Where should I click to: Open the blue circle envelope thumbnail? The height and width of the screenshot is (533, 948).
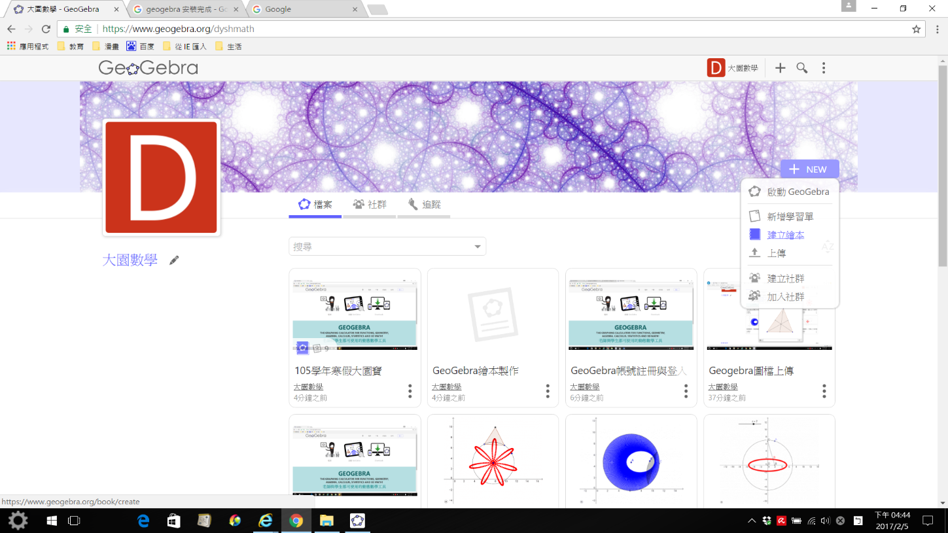pos(631,460)
